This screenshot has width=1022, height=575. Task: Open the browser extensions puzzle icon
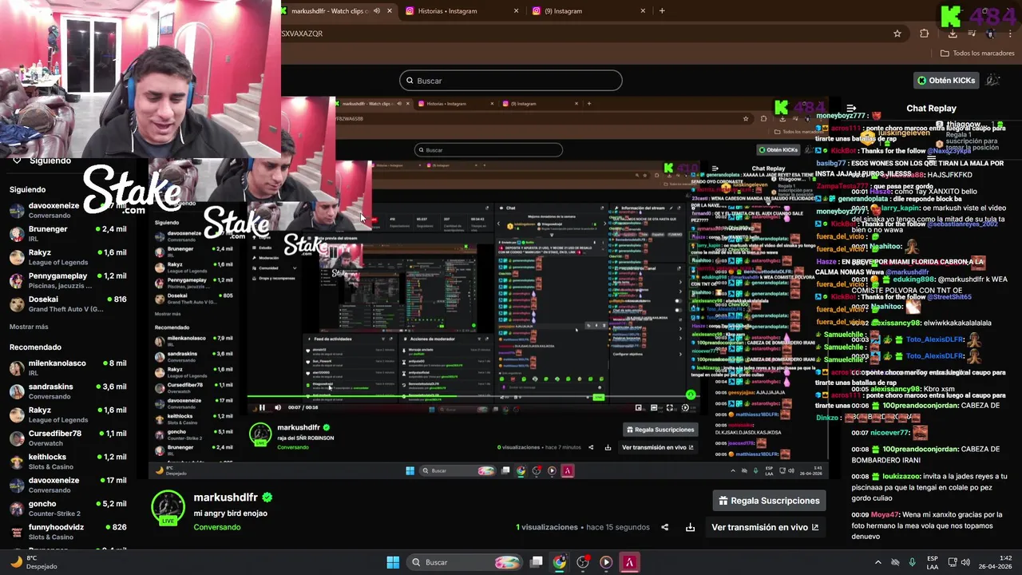925,34
